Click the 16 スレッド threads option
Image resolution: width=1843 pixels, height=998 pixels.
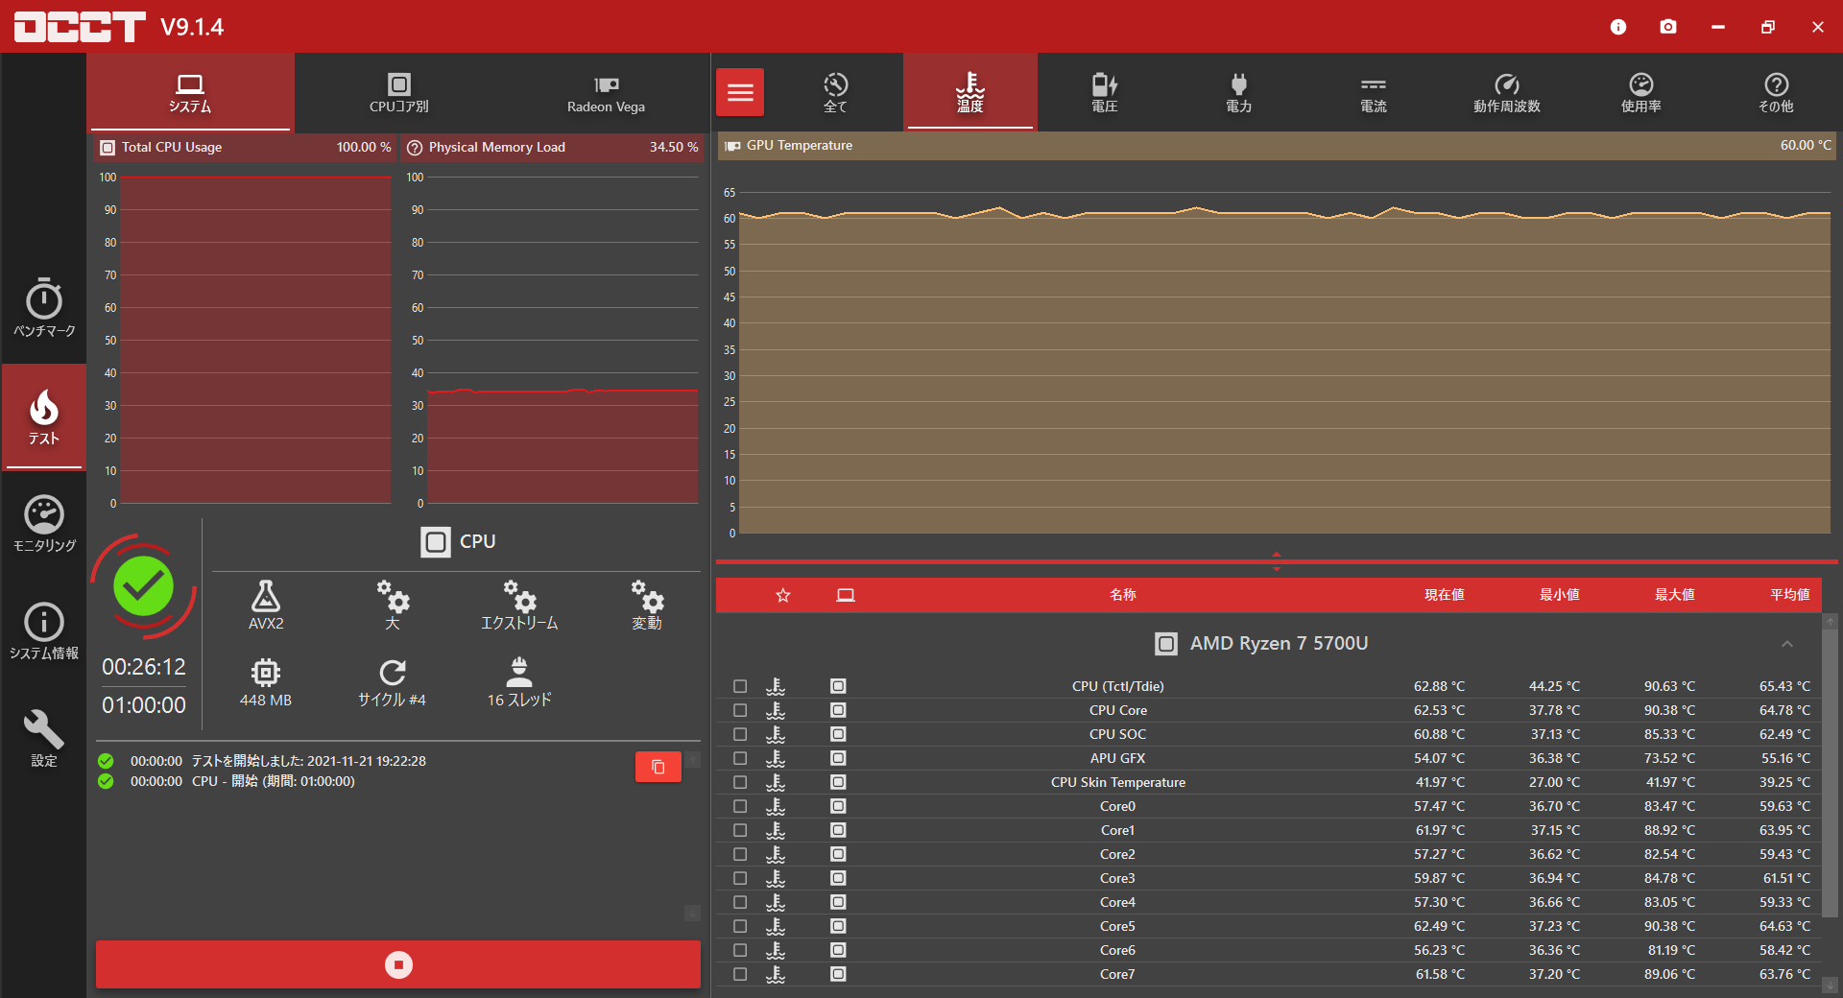pos(519,682)
